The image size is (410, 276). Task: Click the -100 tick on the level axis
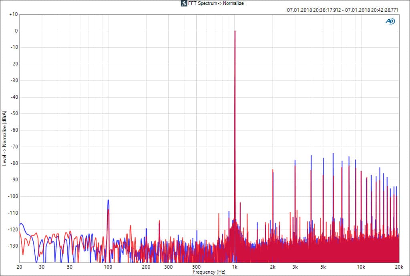tap(13, 196)
